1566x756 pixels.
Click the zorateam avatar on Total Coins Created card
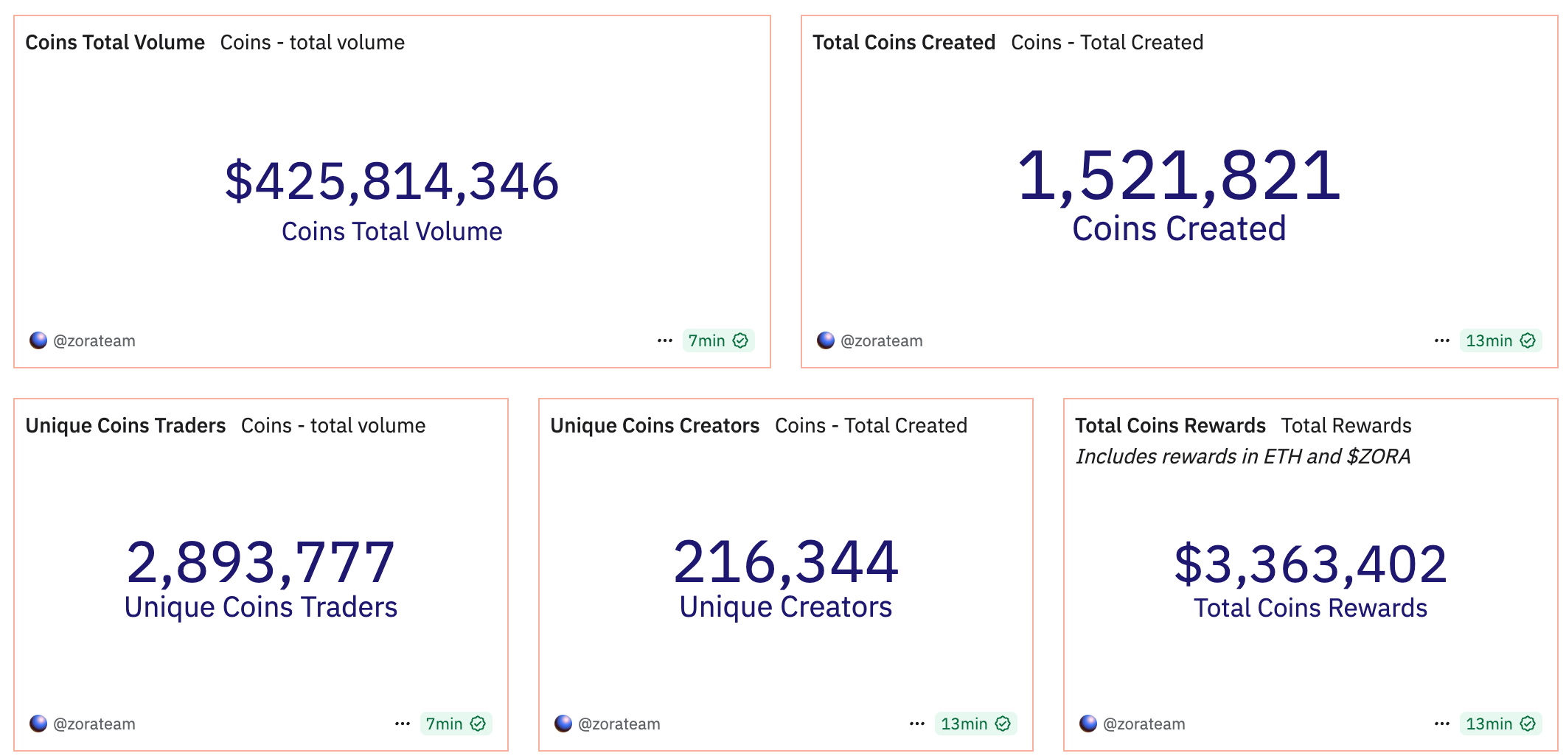[825, 340]
